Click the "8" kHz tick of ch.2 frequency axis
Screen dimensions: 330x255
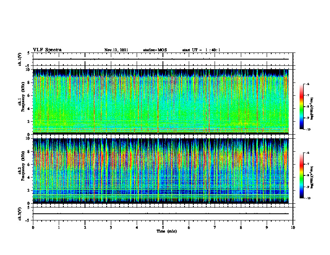(x=29, y=152)
